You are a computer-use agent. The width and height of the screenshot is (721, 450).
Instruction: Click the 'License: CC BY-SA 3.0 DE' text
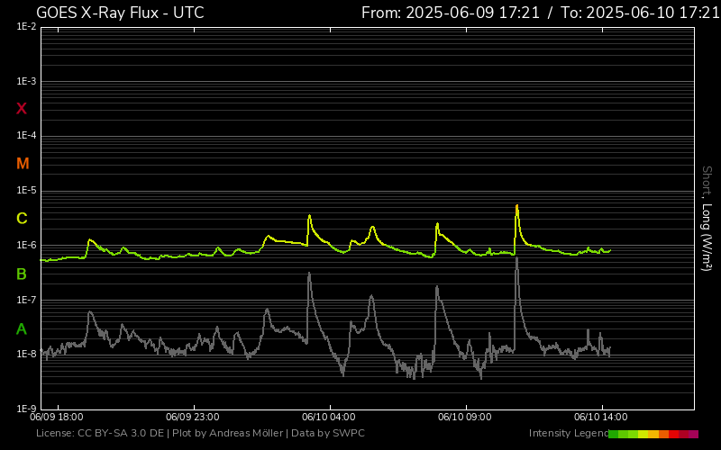(x=98, y=434)
